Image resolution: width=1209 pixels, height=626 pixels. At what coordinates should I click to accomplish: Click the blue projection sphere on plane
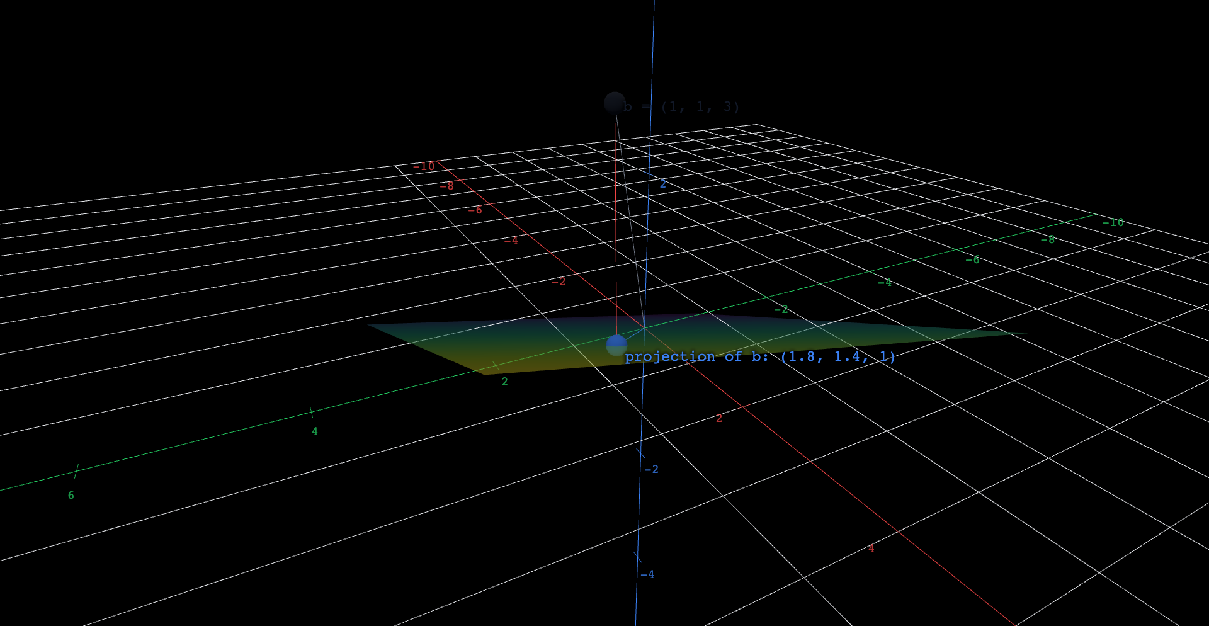[616, 345]
